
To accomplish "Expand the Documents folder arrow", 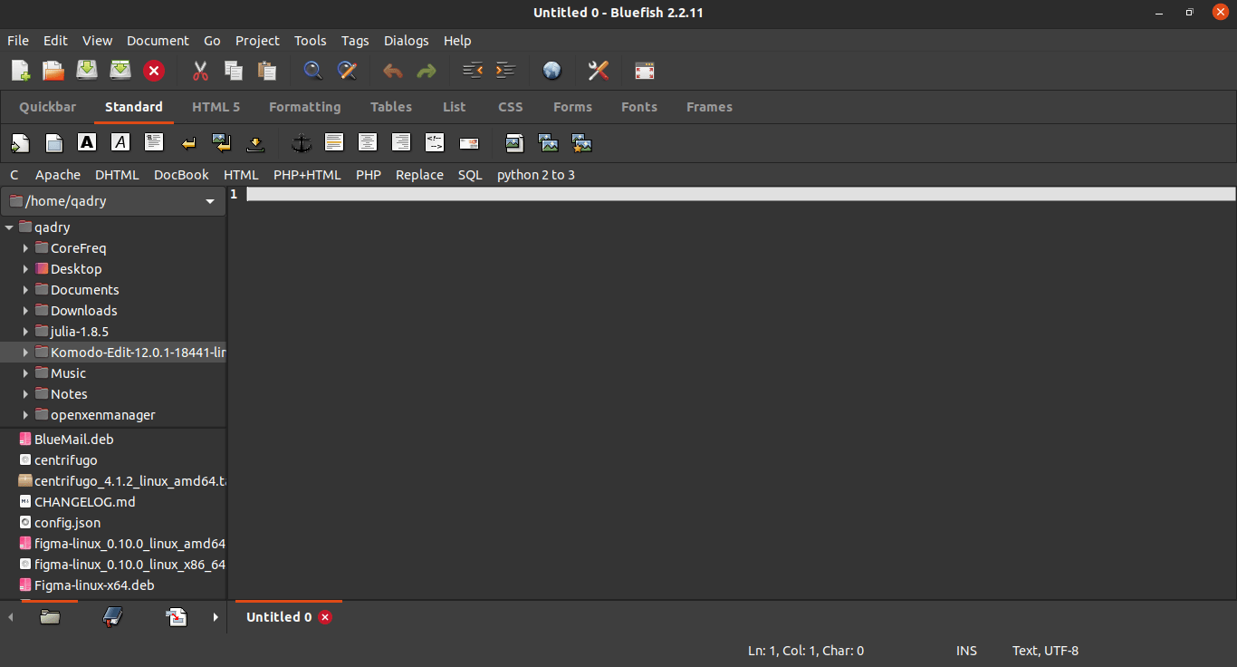I will click(x=25, y=290).
